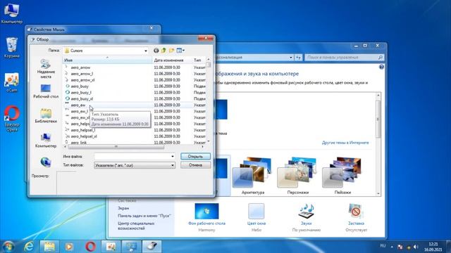Viewport: 451px width, 253px height.
Task: Create a new folder in Browse dialog
Action: pyautogui.click(x=172, y=51)
